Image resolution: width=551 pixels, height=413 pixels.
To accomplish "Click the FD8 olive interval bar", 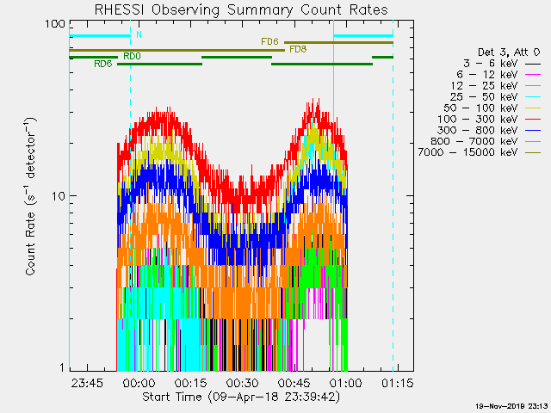I will tap(176, 51).
